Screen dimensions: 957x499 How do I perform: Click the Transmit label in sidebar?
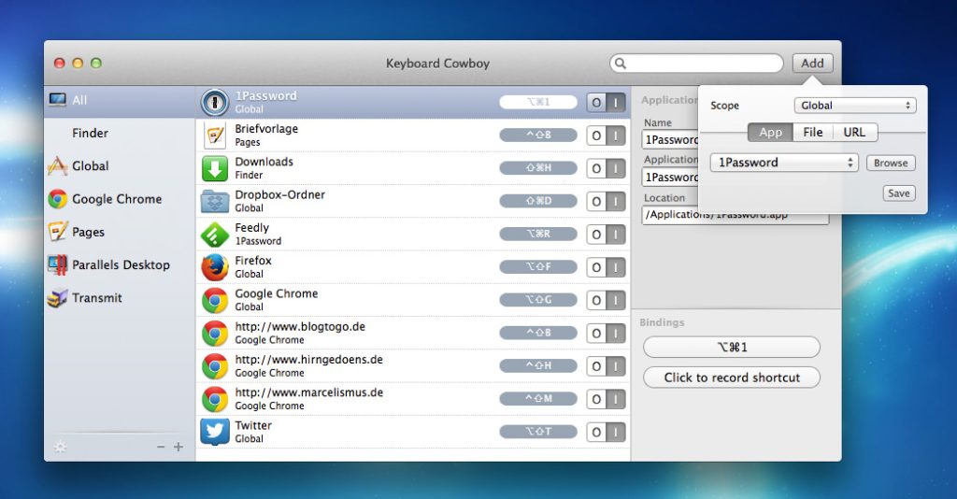click(x=97, y=298)
